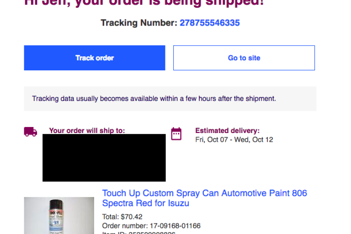Click the blacked-out shipping address block
This screenshot has width=351, height=234.
tap(104, 158)
